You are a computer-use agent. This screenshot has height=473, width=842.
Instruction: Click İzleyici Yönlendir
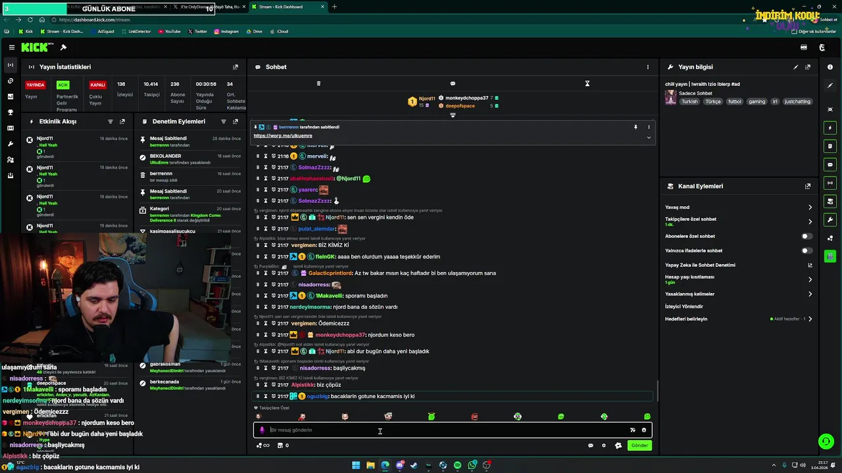684,306
